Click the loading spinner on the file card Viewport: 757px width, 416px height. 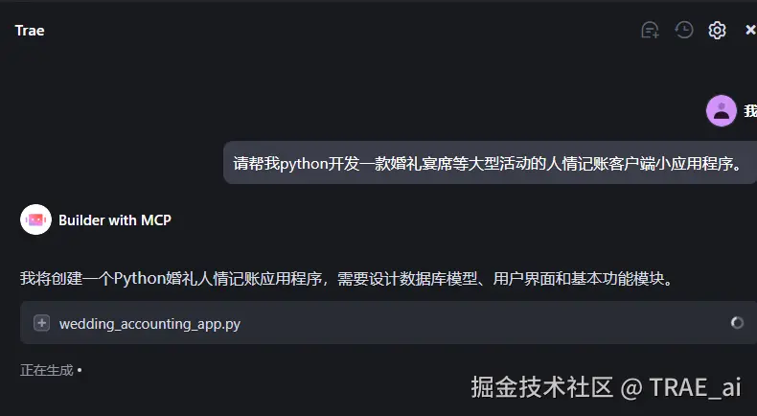coord(737,322)
